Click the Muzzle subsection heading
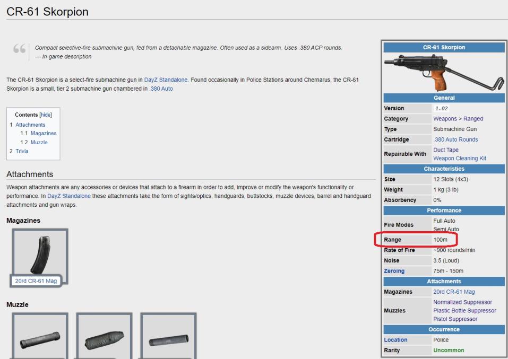The height and width of the screenshot is (359, 508). click(17, 304)
